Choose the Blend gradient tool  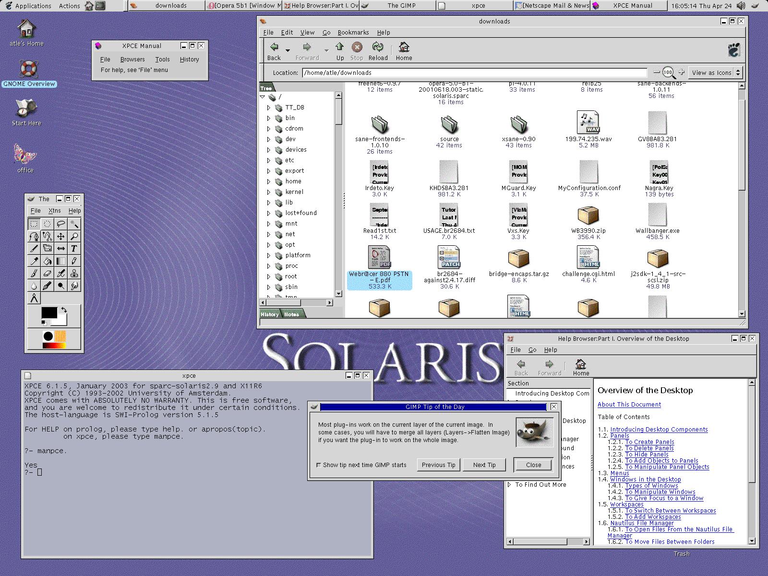click(x=60, y=261)
